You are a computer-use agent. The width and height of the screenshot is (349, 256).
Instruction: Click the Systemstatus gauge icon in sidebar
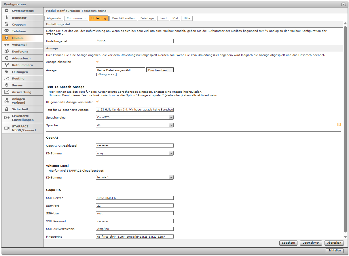pos(7,11)
